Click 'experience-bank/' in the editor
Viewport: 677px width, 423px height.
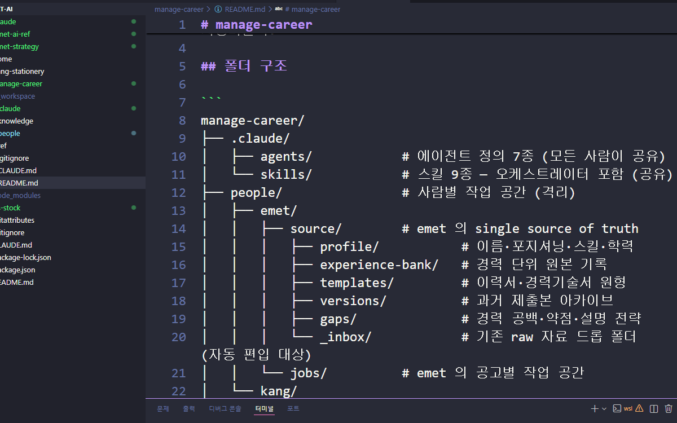pyautogui.click(x=379, y=265)
